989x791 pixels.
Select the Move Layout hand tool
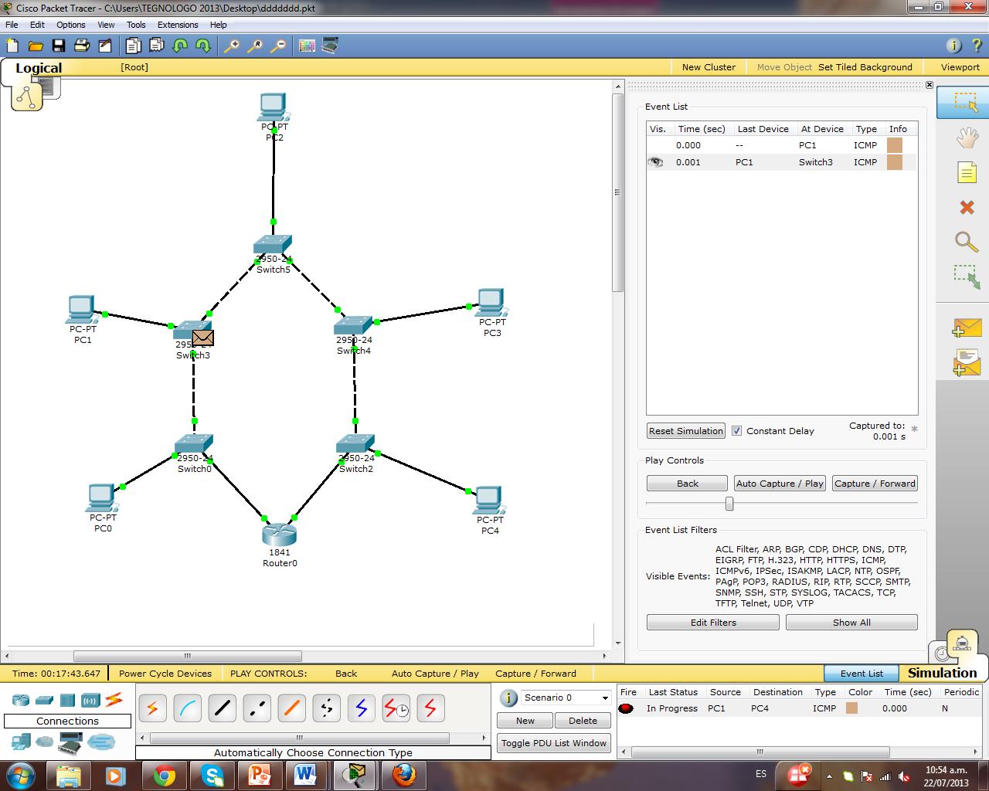coord(967,137)
